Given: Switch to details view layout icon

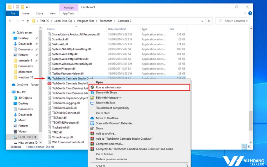Looking at the screenshot, I should [244, 147].
